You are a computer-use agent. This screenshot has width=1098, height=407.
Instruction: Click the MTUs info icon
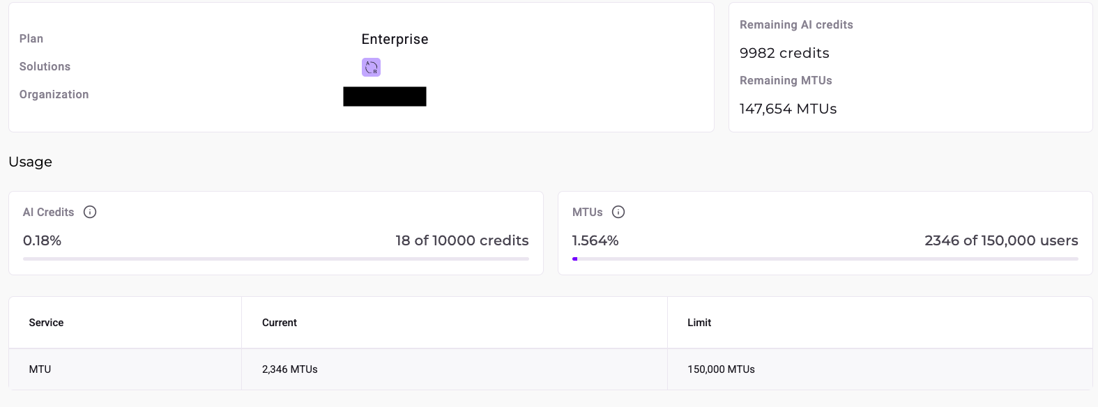click(x=618, y=212)
